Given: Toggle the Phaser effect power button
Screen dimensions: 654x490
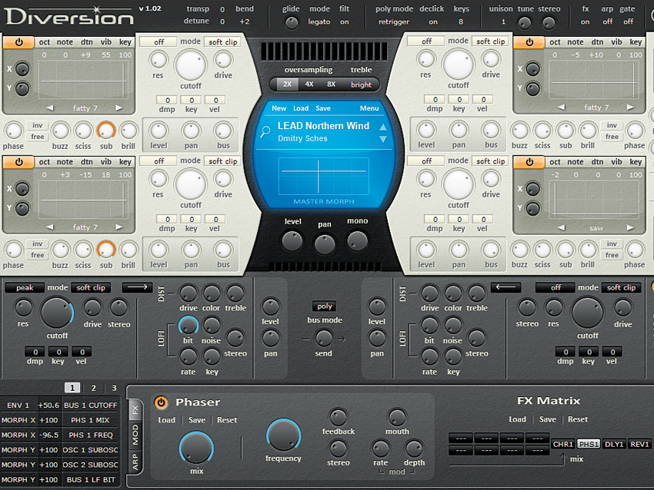Looking at the screenshot, I should [161, 402].
